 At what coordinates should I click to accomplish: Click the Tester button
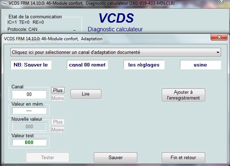pyautogui.click(x=47, y=157)
